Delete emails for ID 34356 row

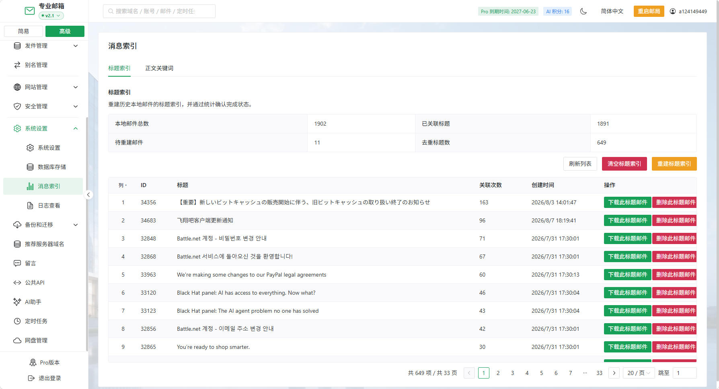tap(674, 202)
